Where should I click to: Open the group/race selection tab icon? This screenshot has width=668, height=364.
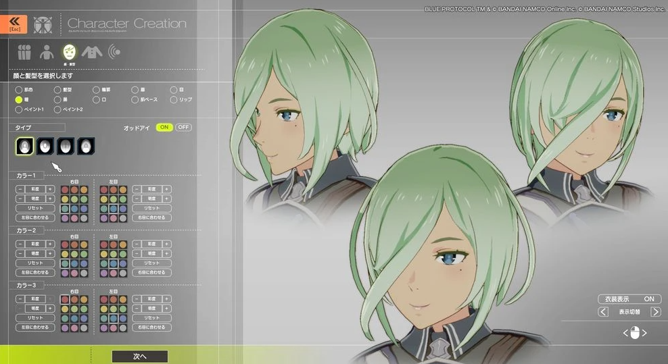tap(24, 53)
